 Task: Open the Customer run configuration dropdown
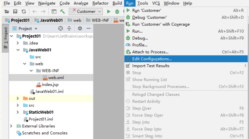coord(86,12)
